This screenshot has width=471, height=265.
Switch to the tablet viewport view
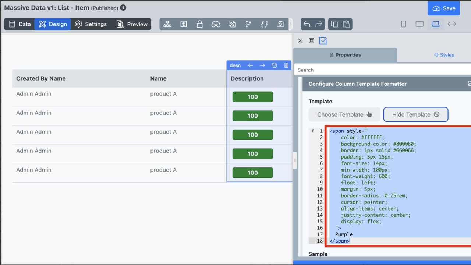coord(419,24)
